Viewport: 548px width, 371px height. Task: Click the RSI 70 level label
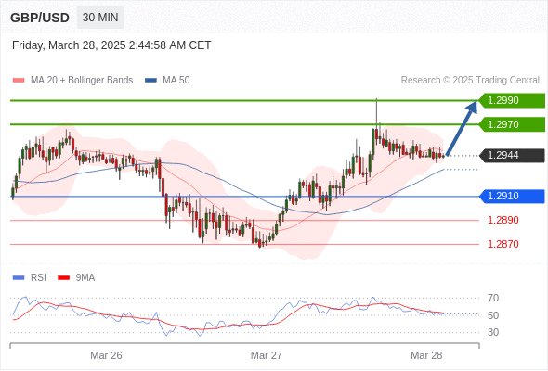click(x=493, y=298)
